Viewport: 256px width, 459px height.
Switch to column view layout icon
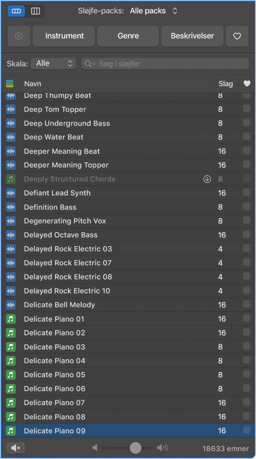pyautogui.click(x=35, y=11)
